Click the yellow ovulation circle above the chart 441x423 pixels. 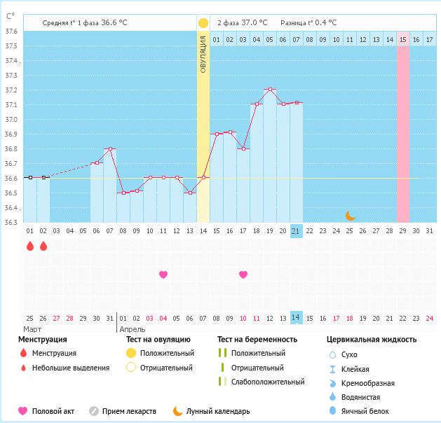[x=203, y=22]
